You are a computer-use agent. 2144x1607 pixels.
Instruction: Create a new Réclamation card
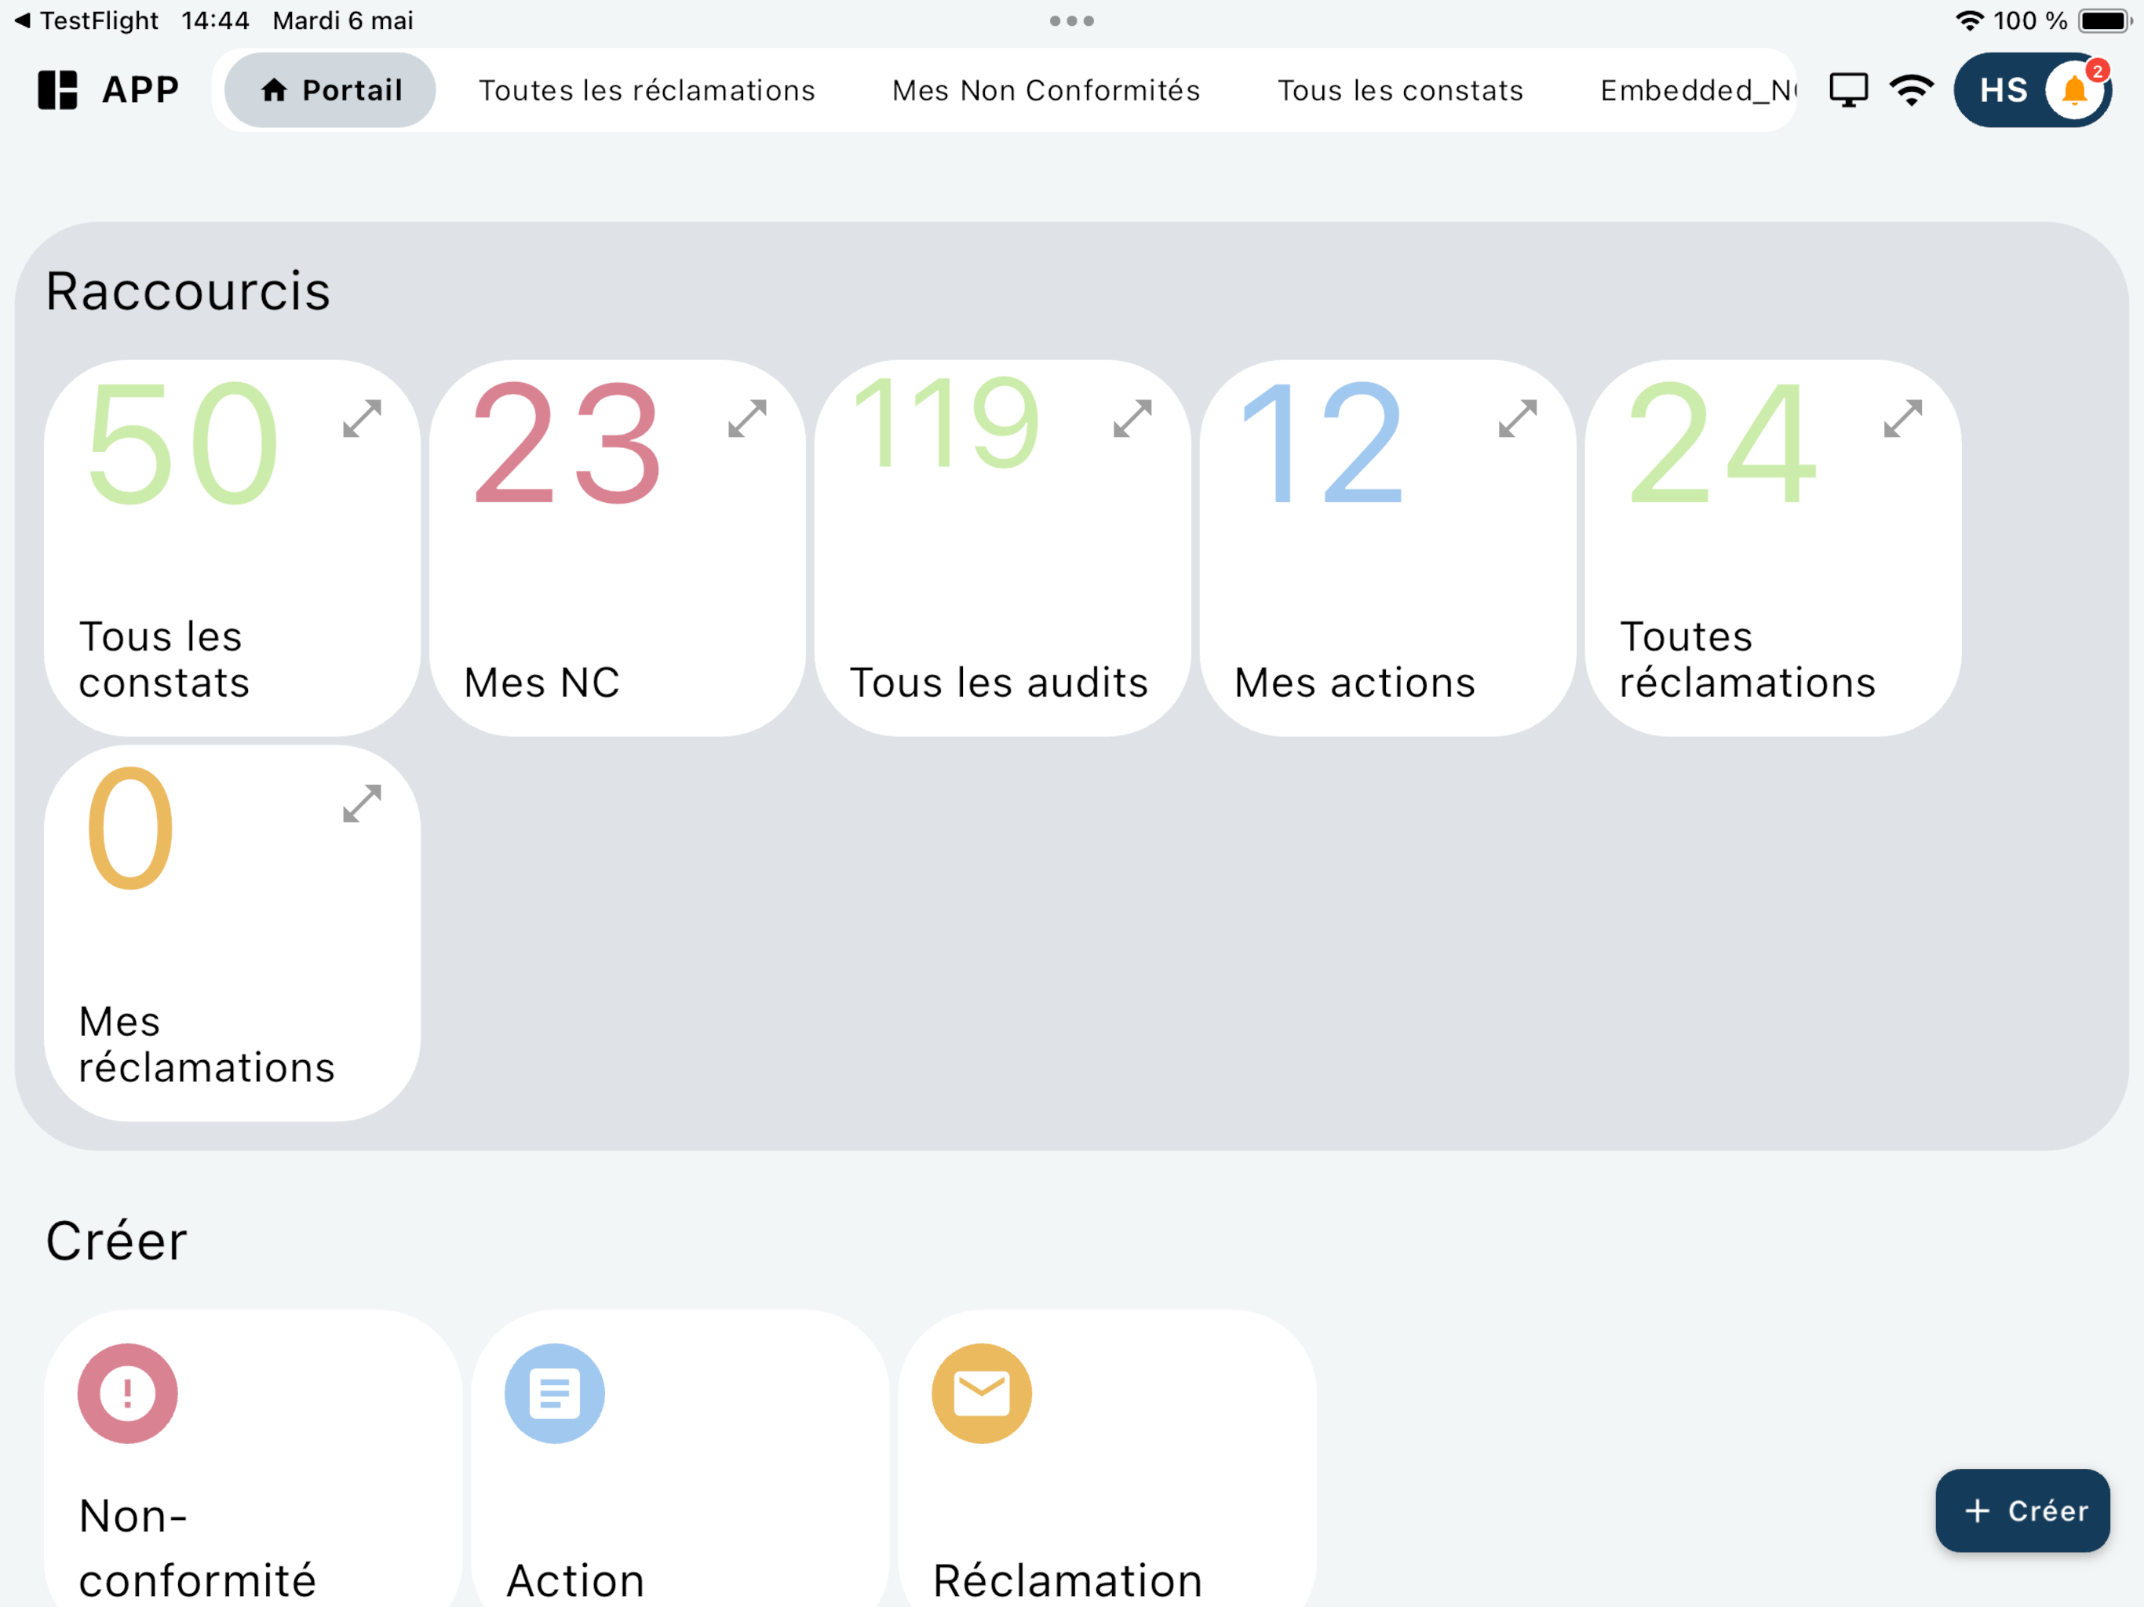tap(1107, 1459)
